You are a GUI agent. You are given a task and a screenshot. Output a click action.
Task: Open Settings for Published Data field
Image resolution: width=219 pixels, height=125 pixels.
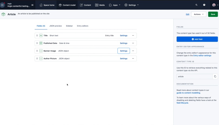124,43
